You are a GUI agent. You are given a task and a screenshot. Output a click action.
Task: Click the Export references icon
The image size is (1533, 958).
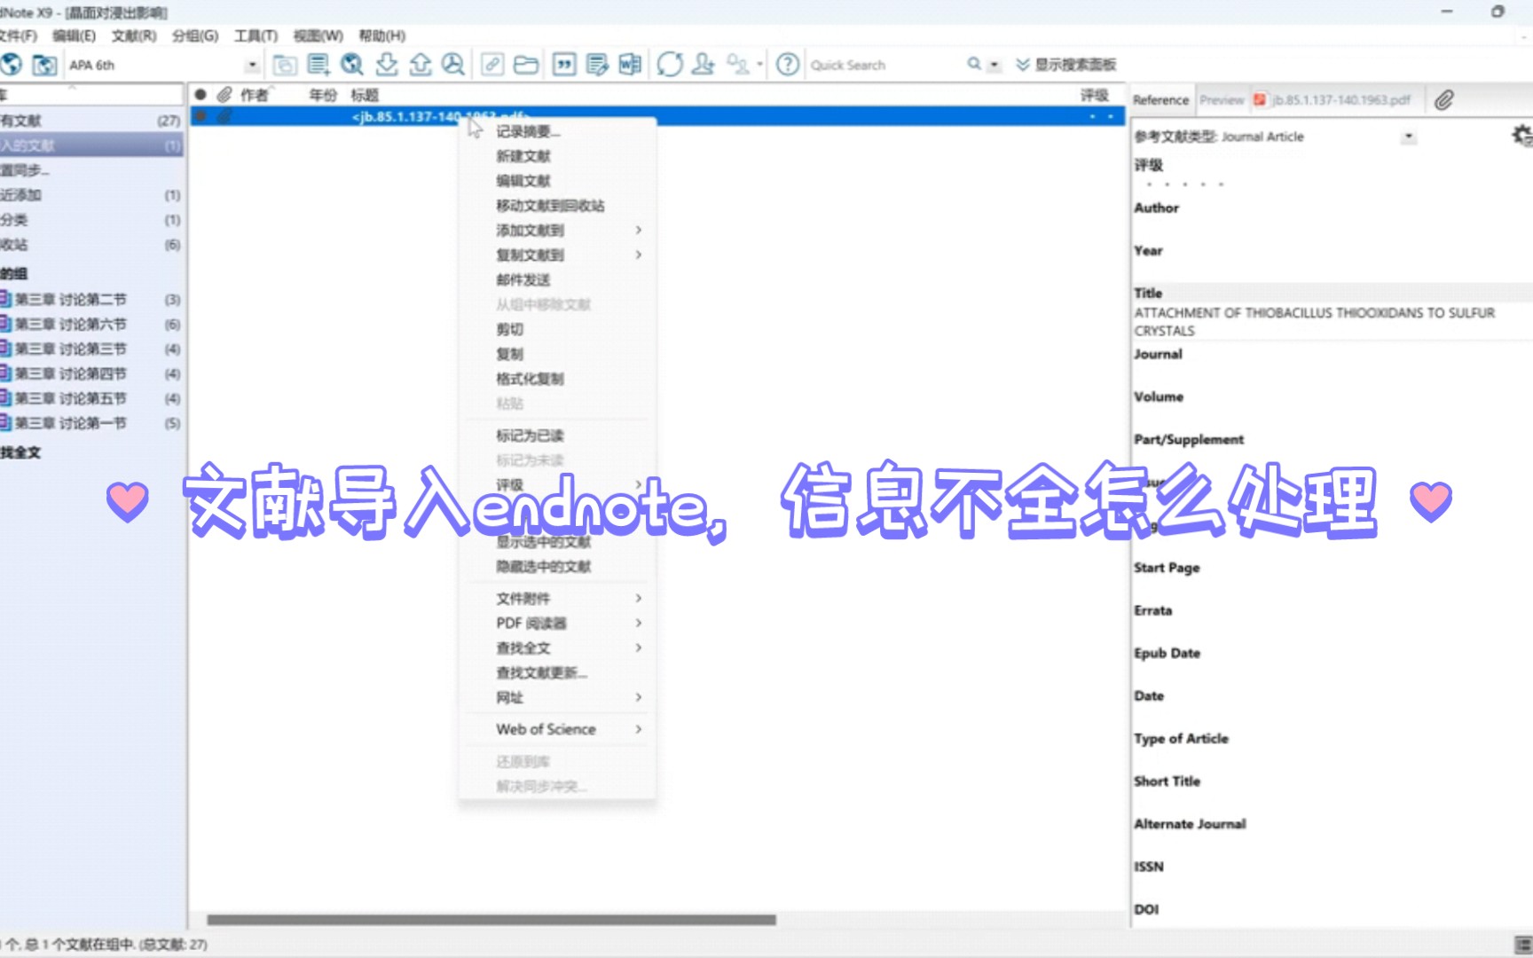click(420, 64)
